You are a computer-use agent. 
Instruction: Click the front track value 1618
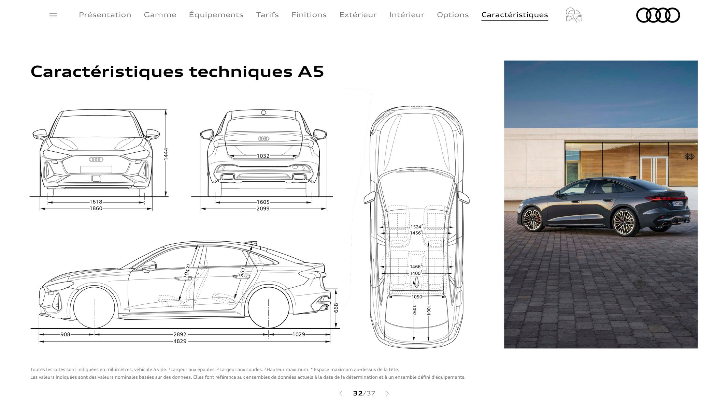96,202
